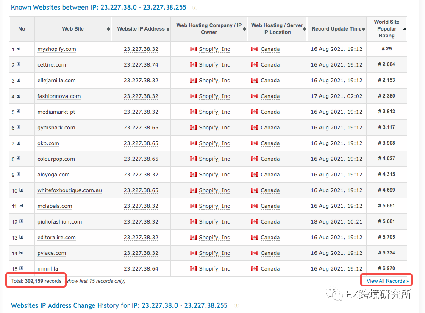Screen dimensions: 425x313
Task: Open the gymshark.com link
Action: pyautogui.click(x=56, y=128)
